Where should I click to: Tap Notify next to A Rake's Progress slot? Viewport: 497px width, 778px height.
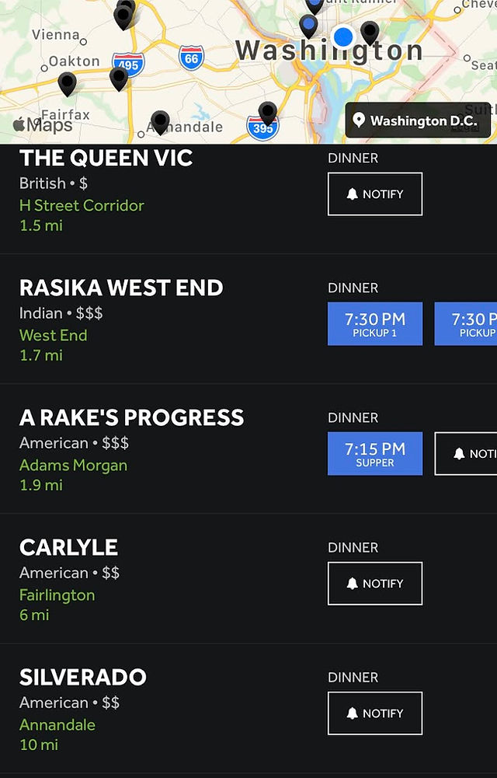pyautogui.click(x=466, y=453)
